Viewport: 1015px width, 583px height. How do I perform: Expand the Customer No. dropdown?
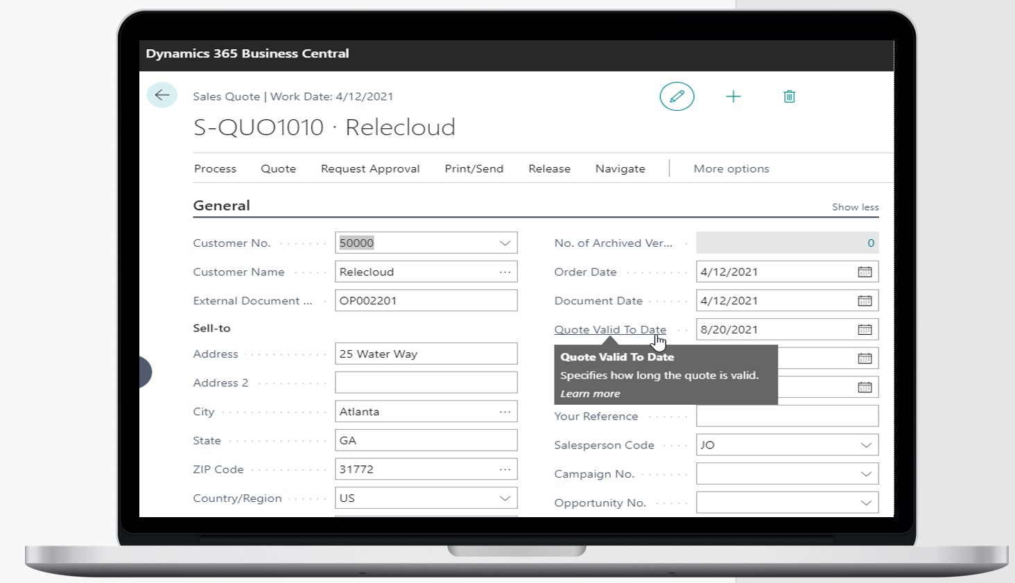(x=505, y=243)
